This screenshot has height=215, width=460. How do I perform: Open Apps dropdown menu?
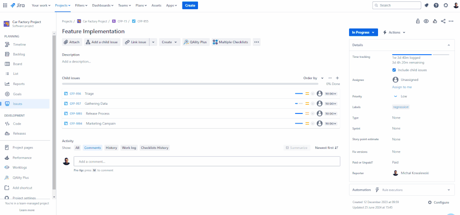[x=172, y=5]
